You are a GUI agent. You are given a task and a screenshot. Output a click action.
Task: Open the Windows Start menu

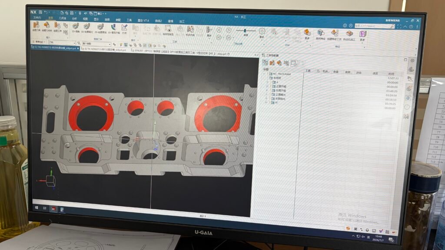37,207
